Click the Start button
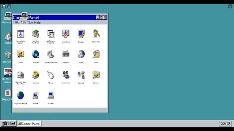 [9, 123]
